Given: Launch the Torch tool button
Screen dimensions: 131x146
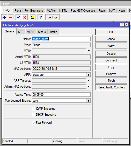Looking at the screenshot, I should pos(111,81).
